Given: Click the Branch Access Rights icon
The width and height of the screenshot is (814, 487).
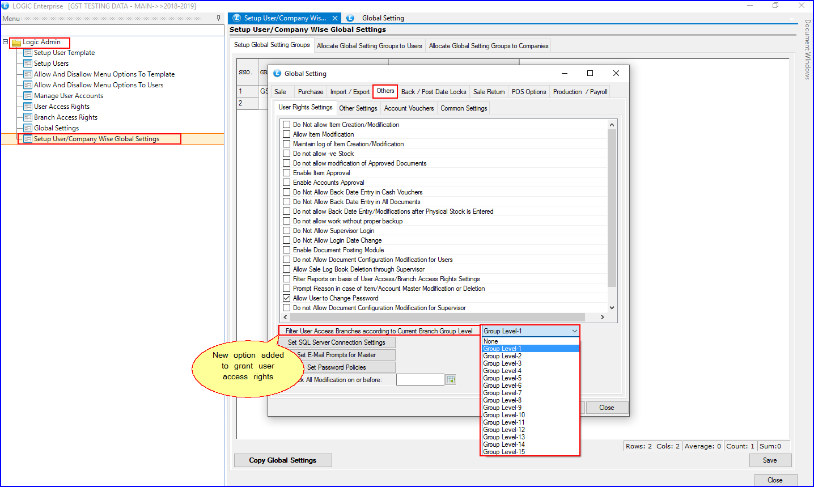Looking at the screenshot, I should (27, 117).
